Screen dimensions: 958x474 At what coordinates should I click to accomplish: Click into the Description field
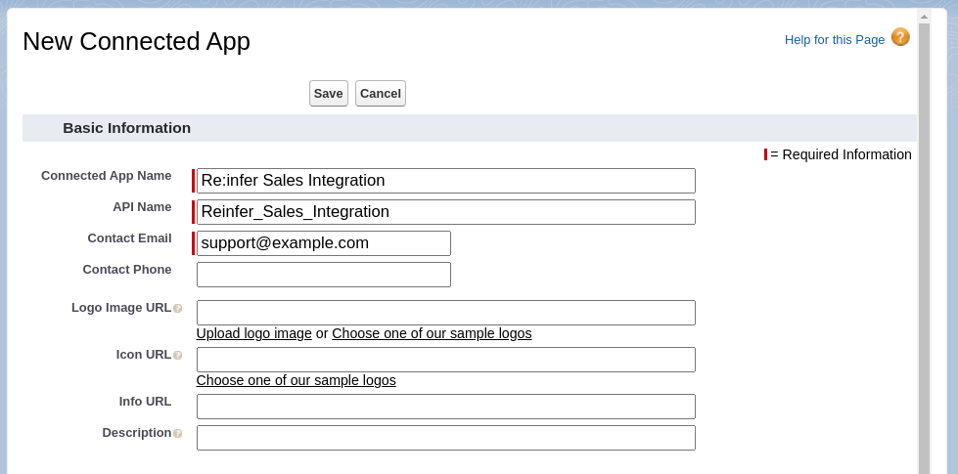tap(445, 438)
